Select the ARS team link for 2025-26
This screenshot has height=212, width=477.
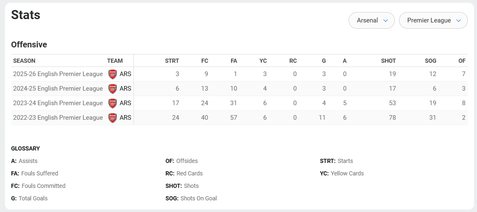pyautogui.click(x=126, y=74)
